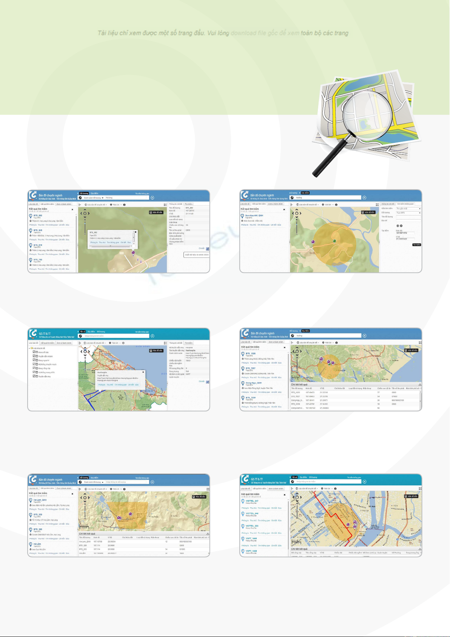Pan map right arrow in BTS_882 screenshot
This screenshot has width=450, height=637.
(x=89, y=213)
